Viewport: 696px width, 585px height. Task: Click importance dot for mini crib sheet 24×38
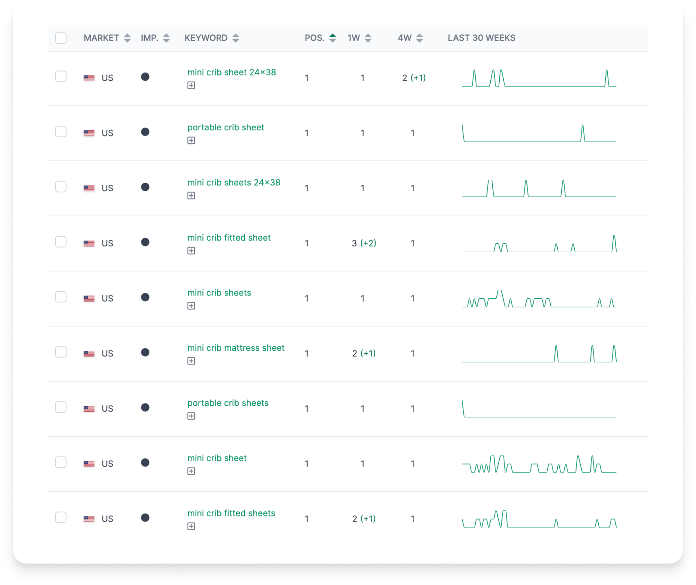tap(145, 77)
